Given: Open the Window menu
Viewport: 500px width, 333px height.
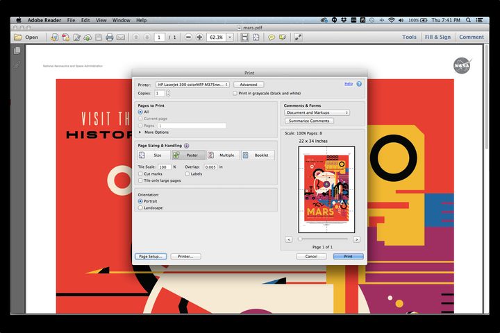Looking at the screenshot, I should click(x=121, y=20).
